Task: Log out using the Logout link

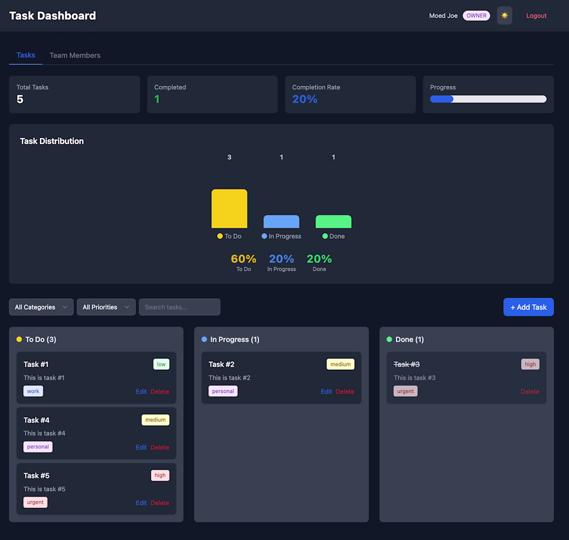Action: pos(536,16)
